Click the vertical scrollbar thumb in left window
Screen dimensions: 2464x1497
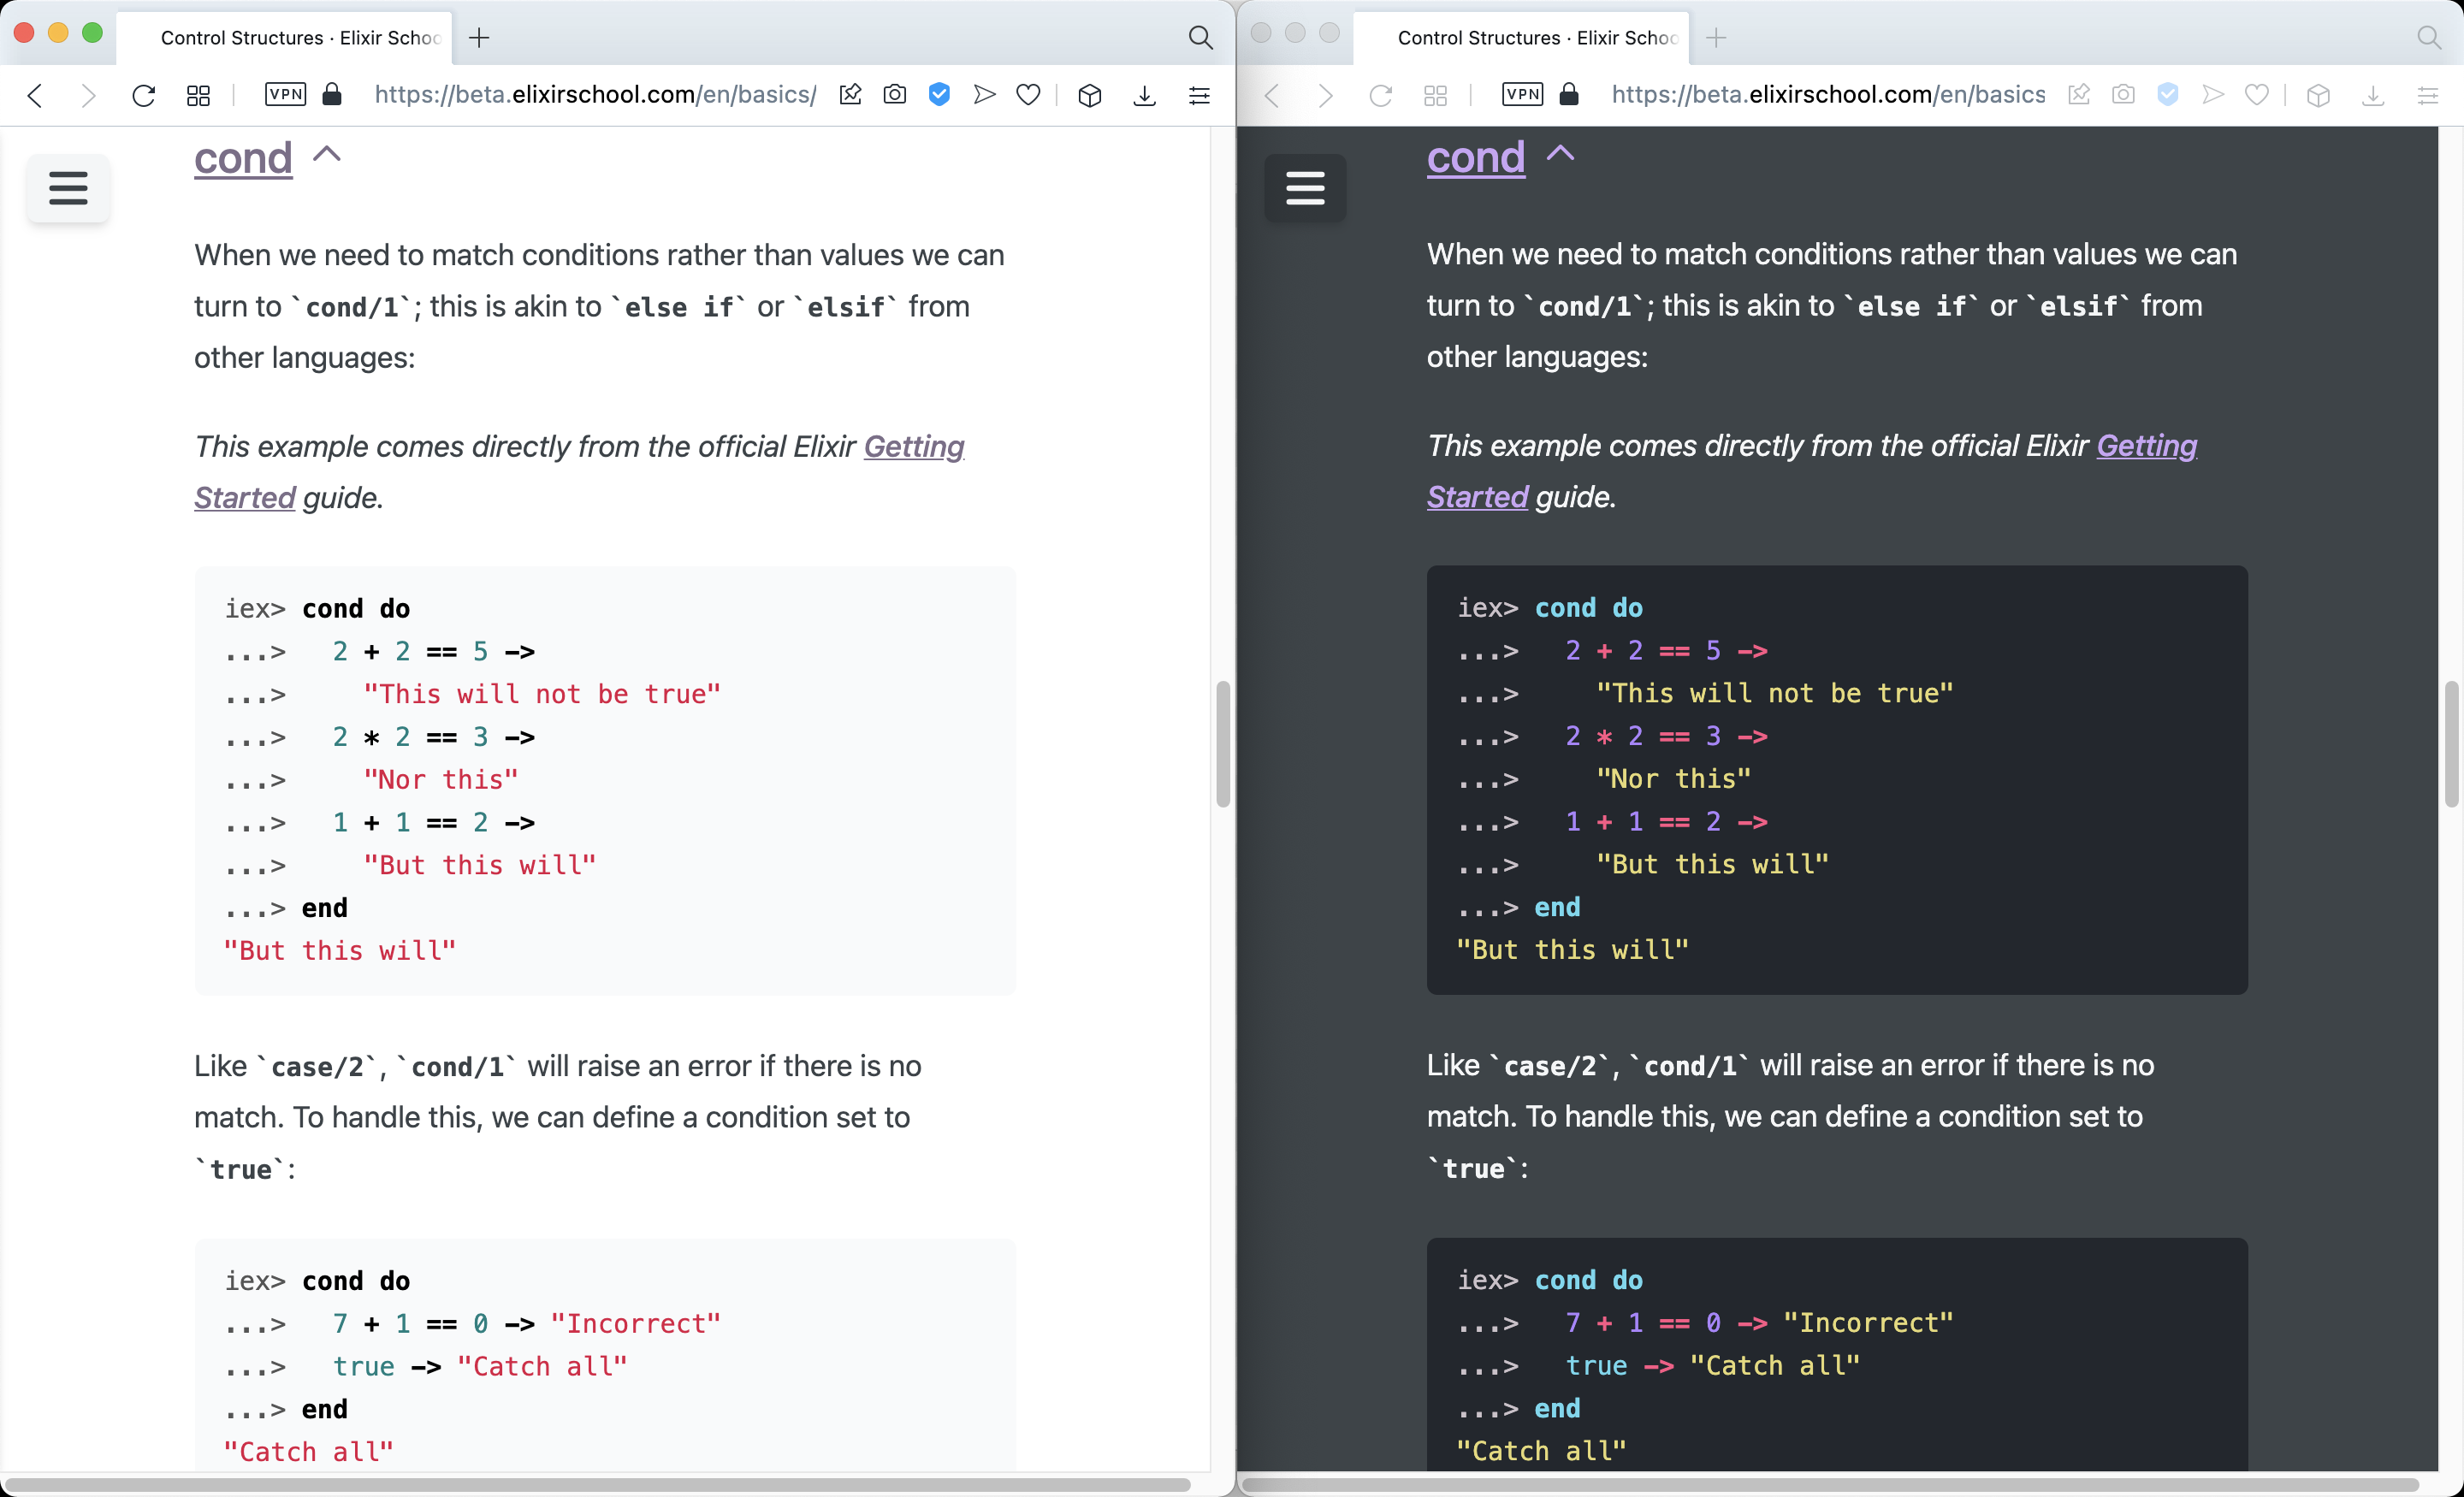[1222, 743]
